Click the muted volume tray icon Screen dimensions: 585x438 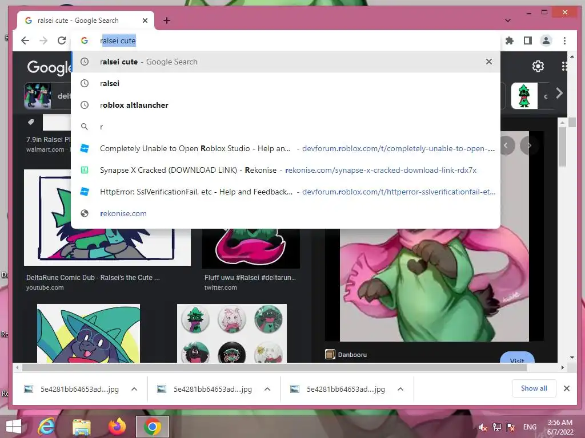483,427
